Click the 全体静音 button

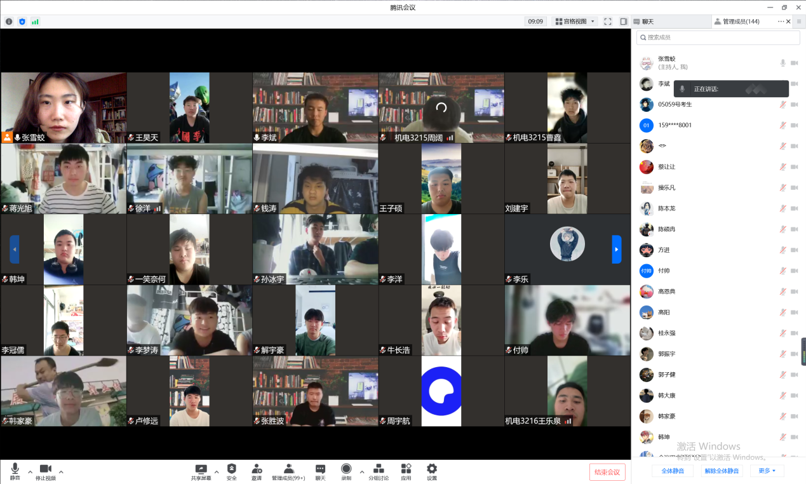click(x=673, y=471)
